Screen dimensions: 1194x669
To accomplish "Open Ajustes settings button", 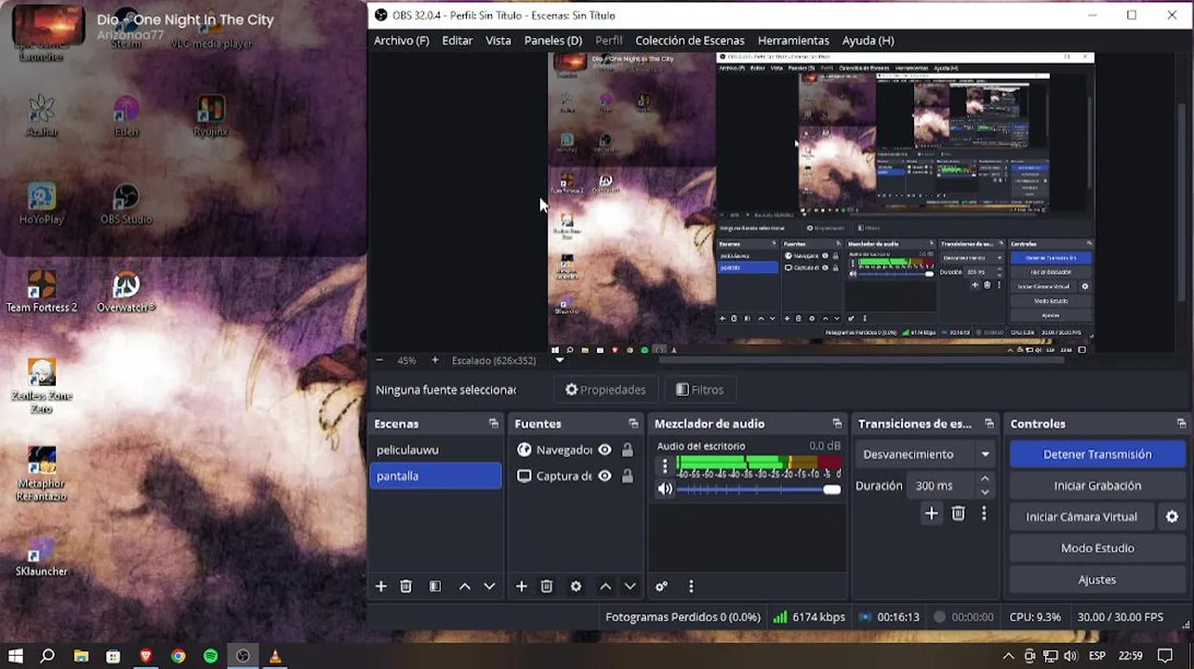I will [1097, 580].
